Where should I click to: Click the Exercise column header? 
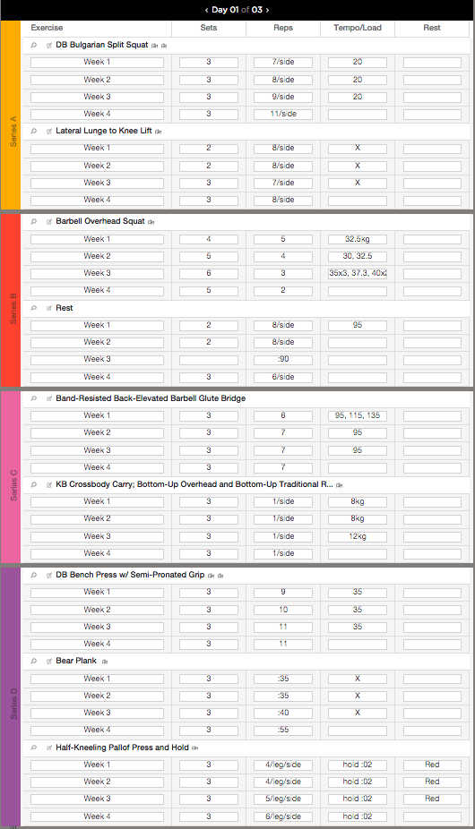coord(47,28)
